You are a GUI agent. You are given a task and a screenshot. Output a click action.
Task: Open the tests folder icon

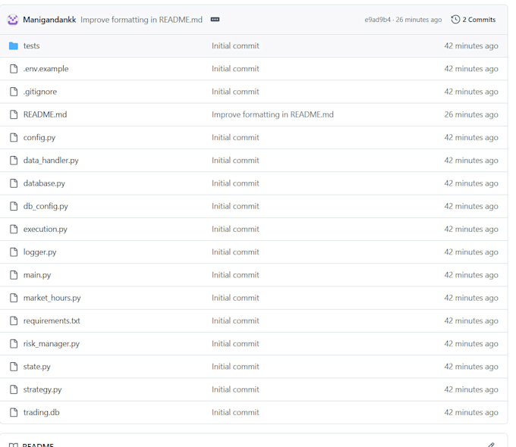[x=14, y=45]
